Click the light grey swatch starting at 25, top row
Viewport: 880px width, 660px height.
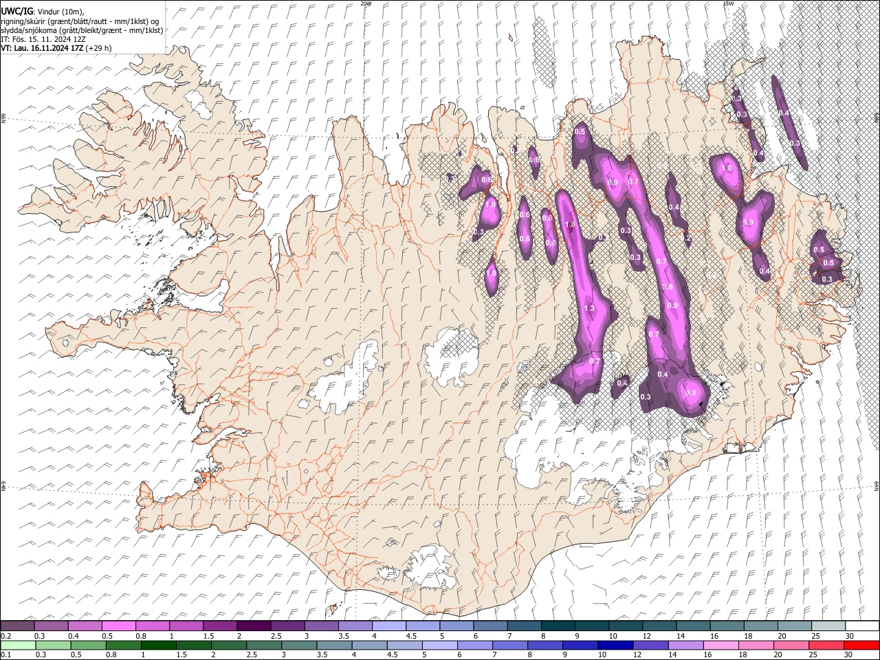(x=828, y=626)
